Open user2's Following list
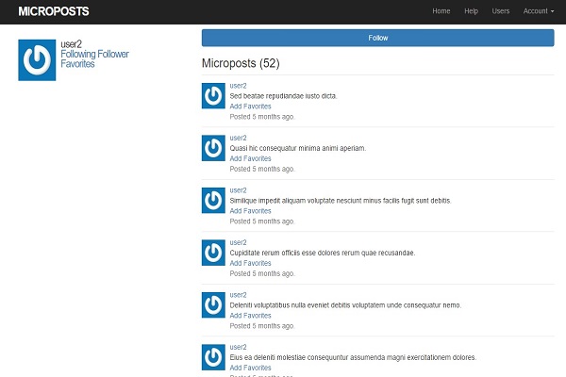The height and width of the screenshot is (377, 566). click(78, 55)
